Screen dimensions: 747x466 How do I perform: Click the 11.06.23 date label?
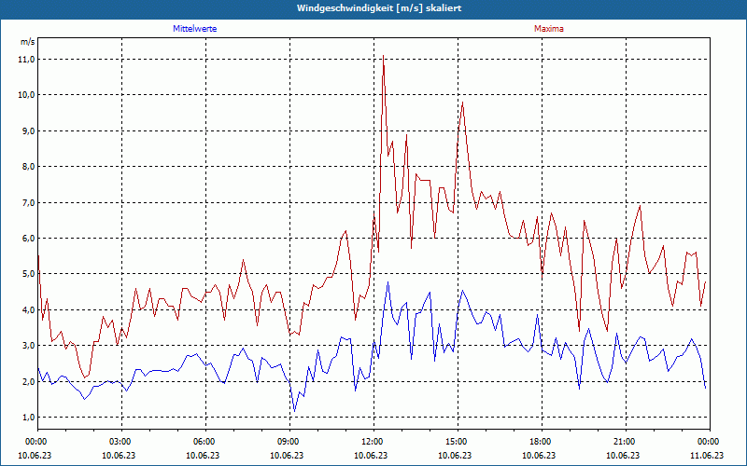pos(707,456)
